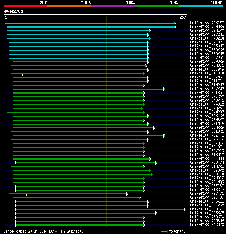
Task: Click the UniRef100_A0ZFT3 label
Action: [207, 135]
